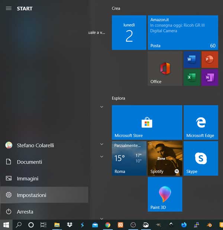Screen dimensions: 223x230
Task: Launch Word from the Office tiles
Action: tap(192, 60)
